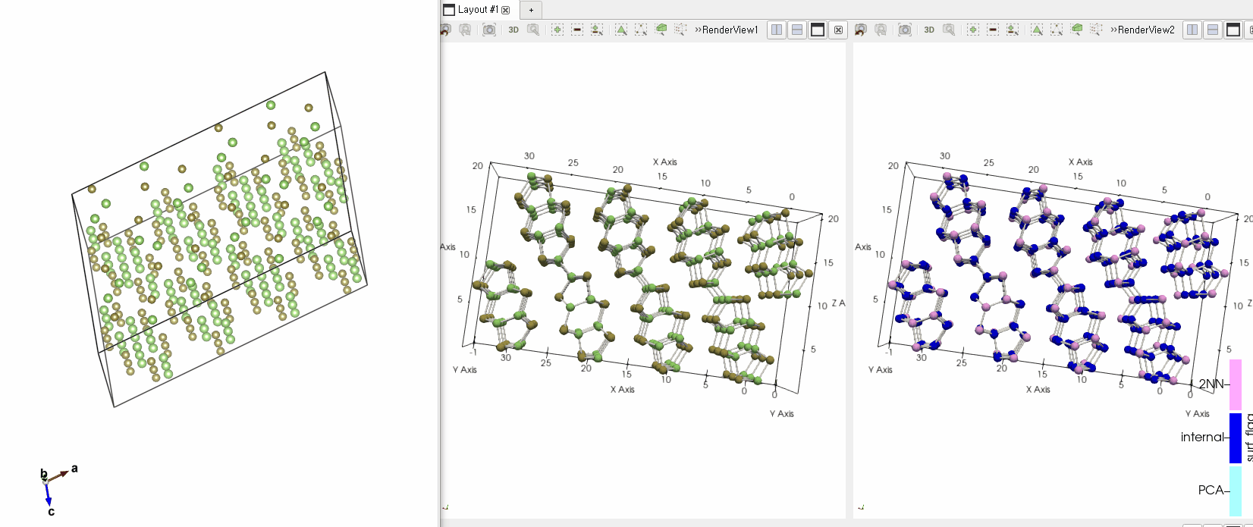1253x527 pixels.
Task: Select points through frustum in RenderView2
Action: click(1096, 30)
